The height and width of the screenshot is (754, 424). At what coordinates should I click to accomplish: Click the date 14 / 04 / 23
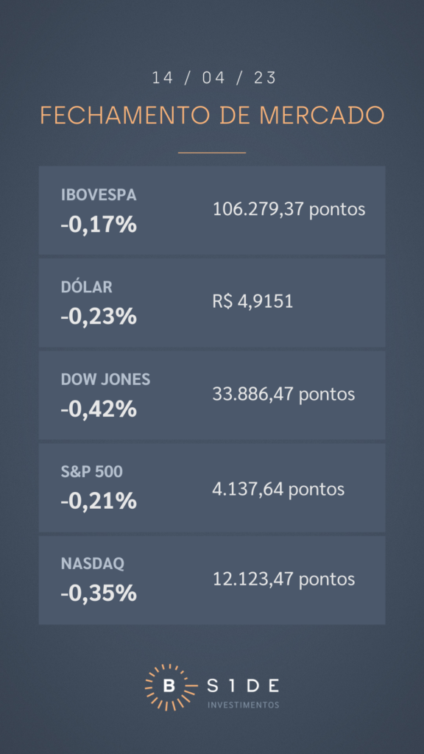[x=214, y=78]
